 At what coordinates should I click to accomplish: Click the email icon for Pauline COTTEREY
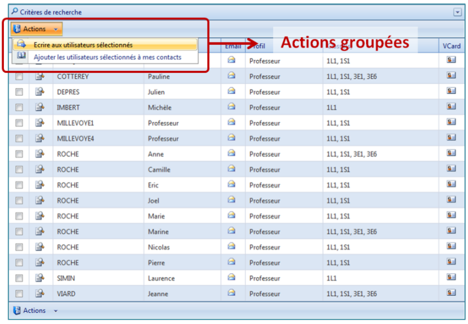(231, 76)
